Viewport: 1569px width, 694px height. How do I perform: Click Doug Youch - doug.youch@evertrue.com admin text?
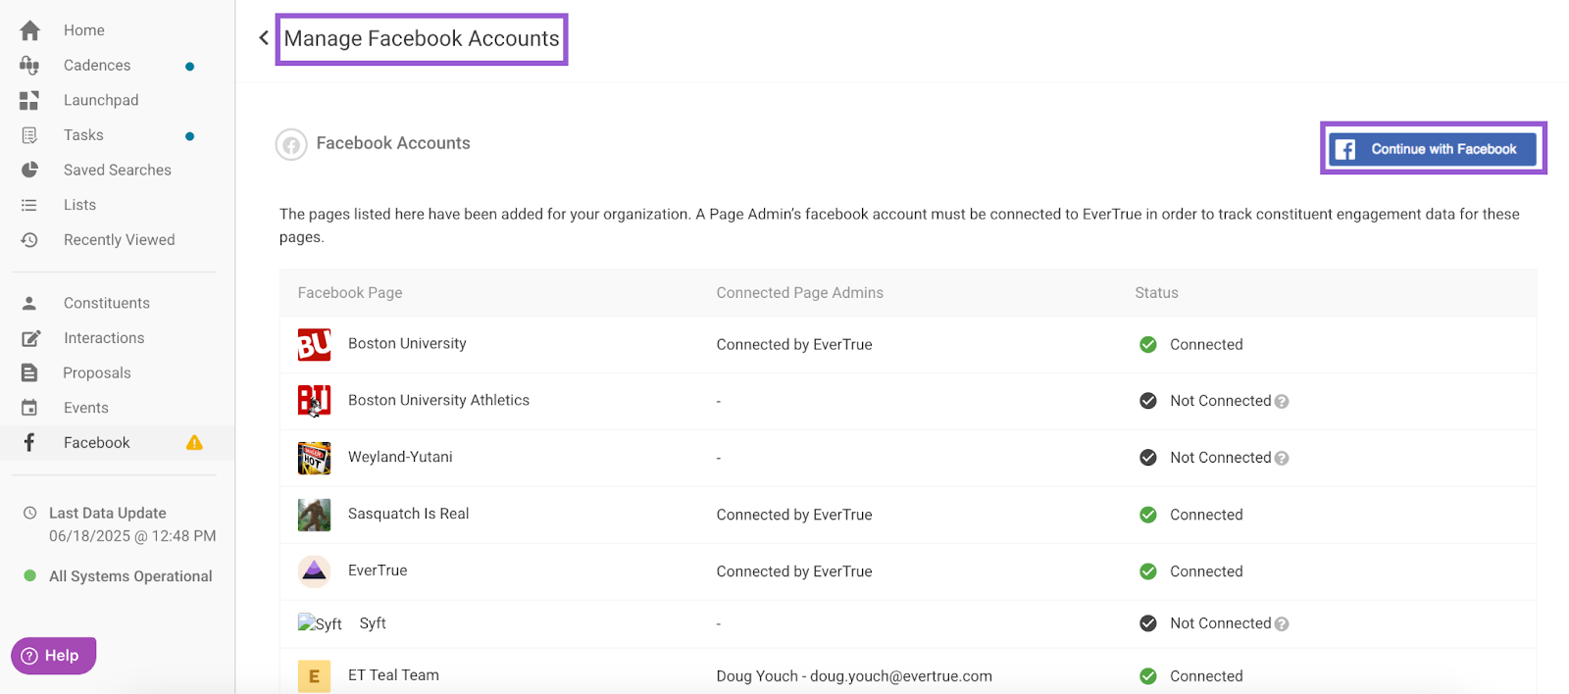point(854,676)
